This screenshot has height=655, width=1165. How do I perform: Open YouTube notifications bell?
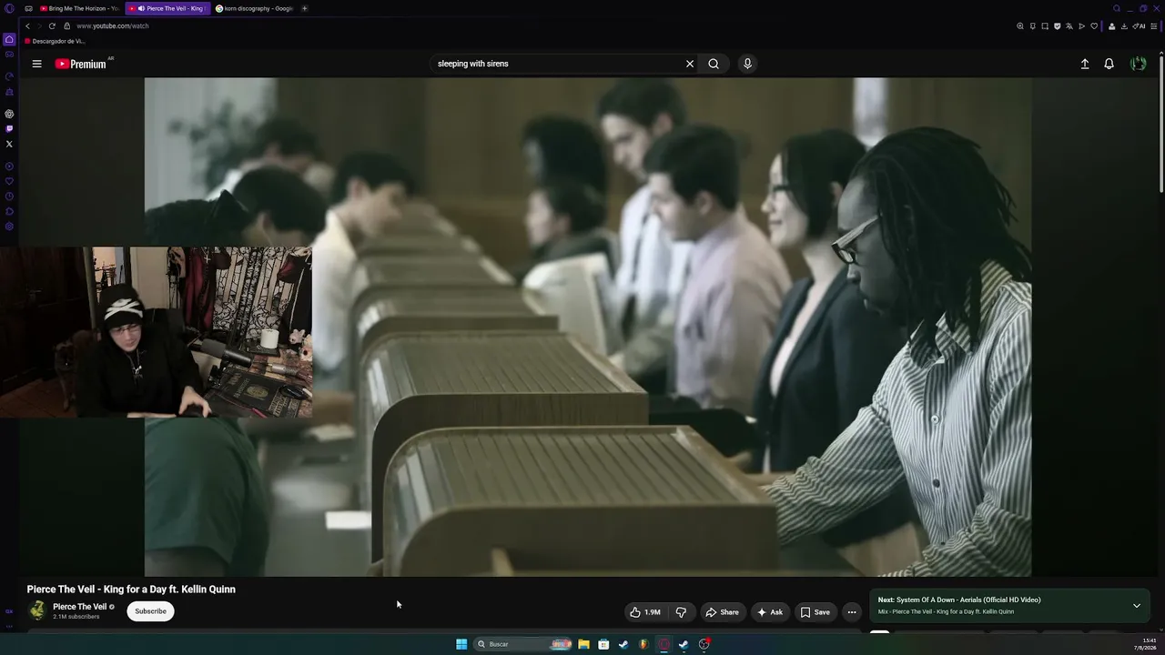(x=1109, y=64)
